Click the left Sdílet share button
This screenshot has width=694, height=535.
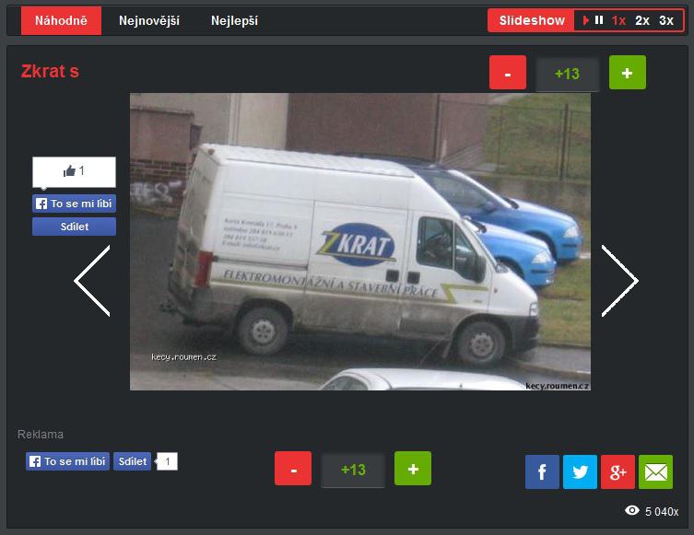pos(74,227)
